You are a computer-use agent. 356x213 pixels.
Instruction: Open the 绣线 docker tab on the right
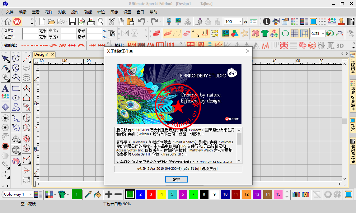coord(353,125)
